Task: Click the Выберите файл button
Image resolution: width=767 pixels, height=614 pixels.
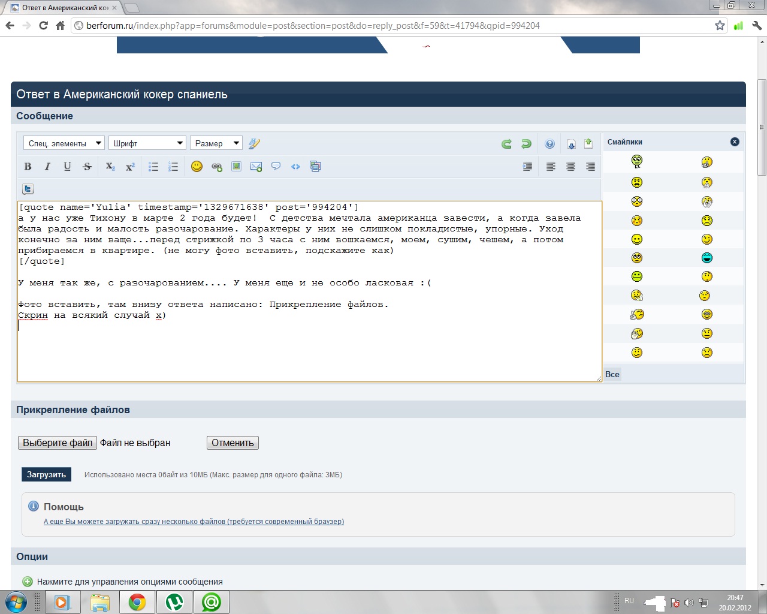Action: (58, 443)
